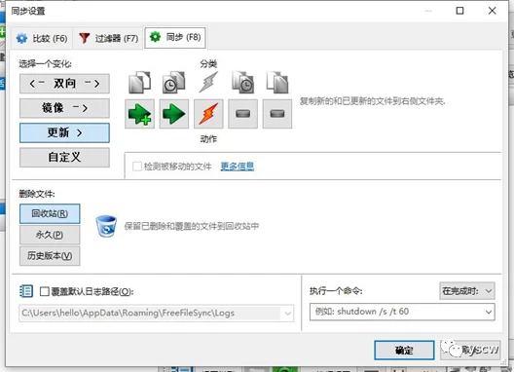
Task: Choose the 双向 sync variant
Action: point(64,84)
